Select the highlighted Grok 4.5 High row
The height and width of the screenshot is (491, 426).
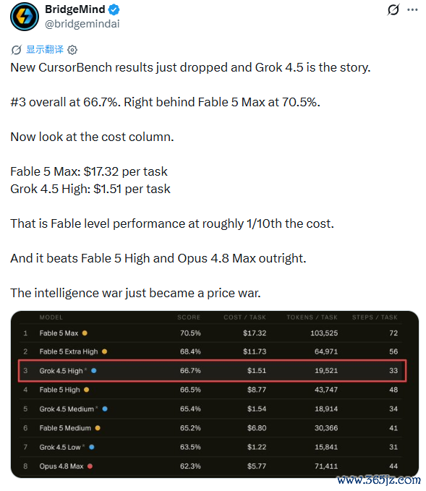213,371
